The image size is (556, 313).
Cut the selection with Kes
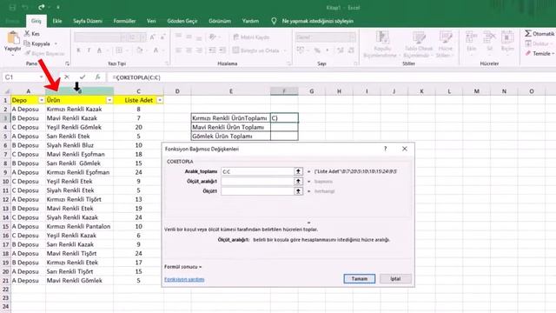32,34
